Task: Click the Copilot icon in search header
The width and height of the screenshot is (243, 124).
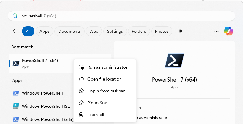Action: click(228, 31)
